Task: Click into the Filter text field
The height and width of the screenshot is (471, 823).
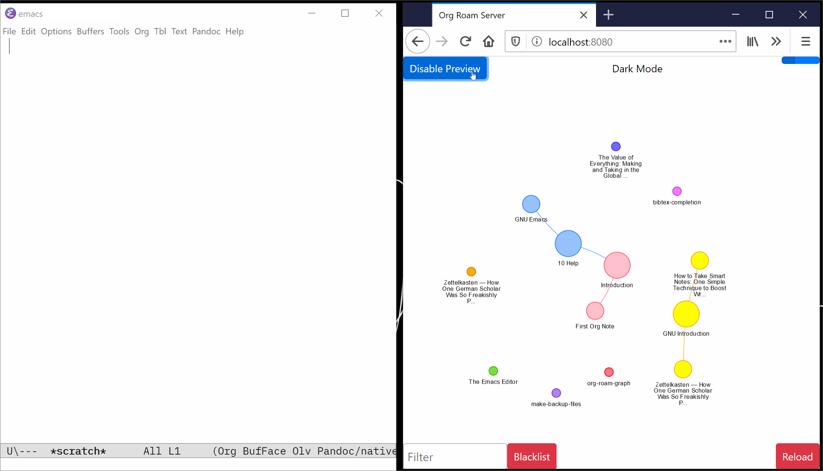Action: click(x=455, y=456)
